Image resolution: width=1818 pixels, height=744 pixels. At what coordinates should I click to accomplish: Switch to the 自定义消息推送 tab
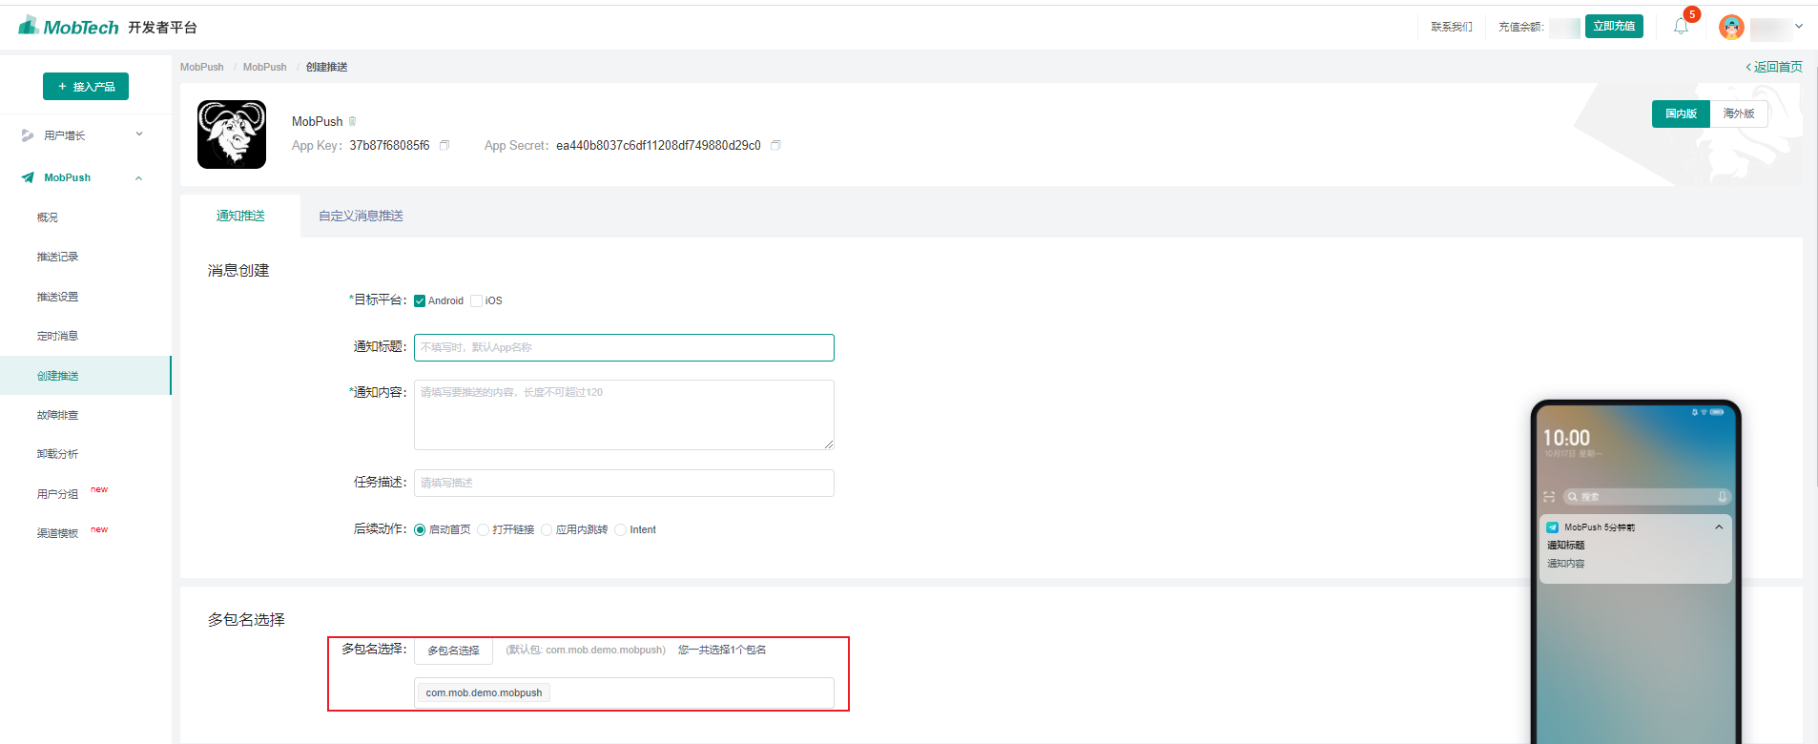click(x=361, y=217)
